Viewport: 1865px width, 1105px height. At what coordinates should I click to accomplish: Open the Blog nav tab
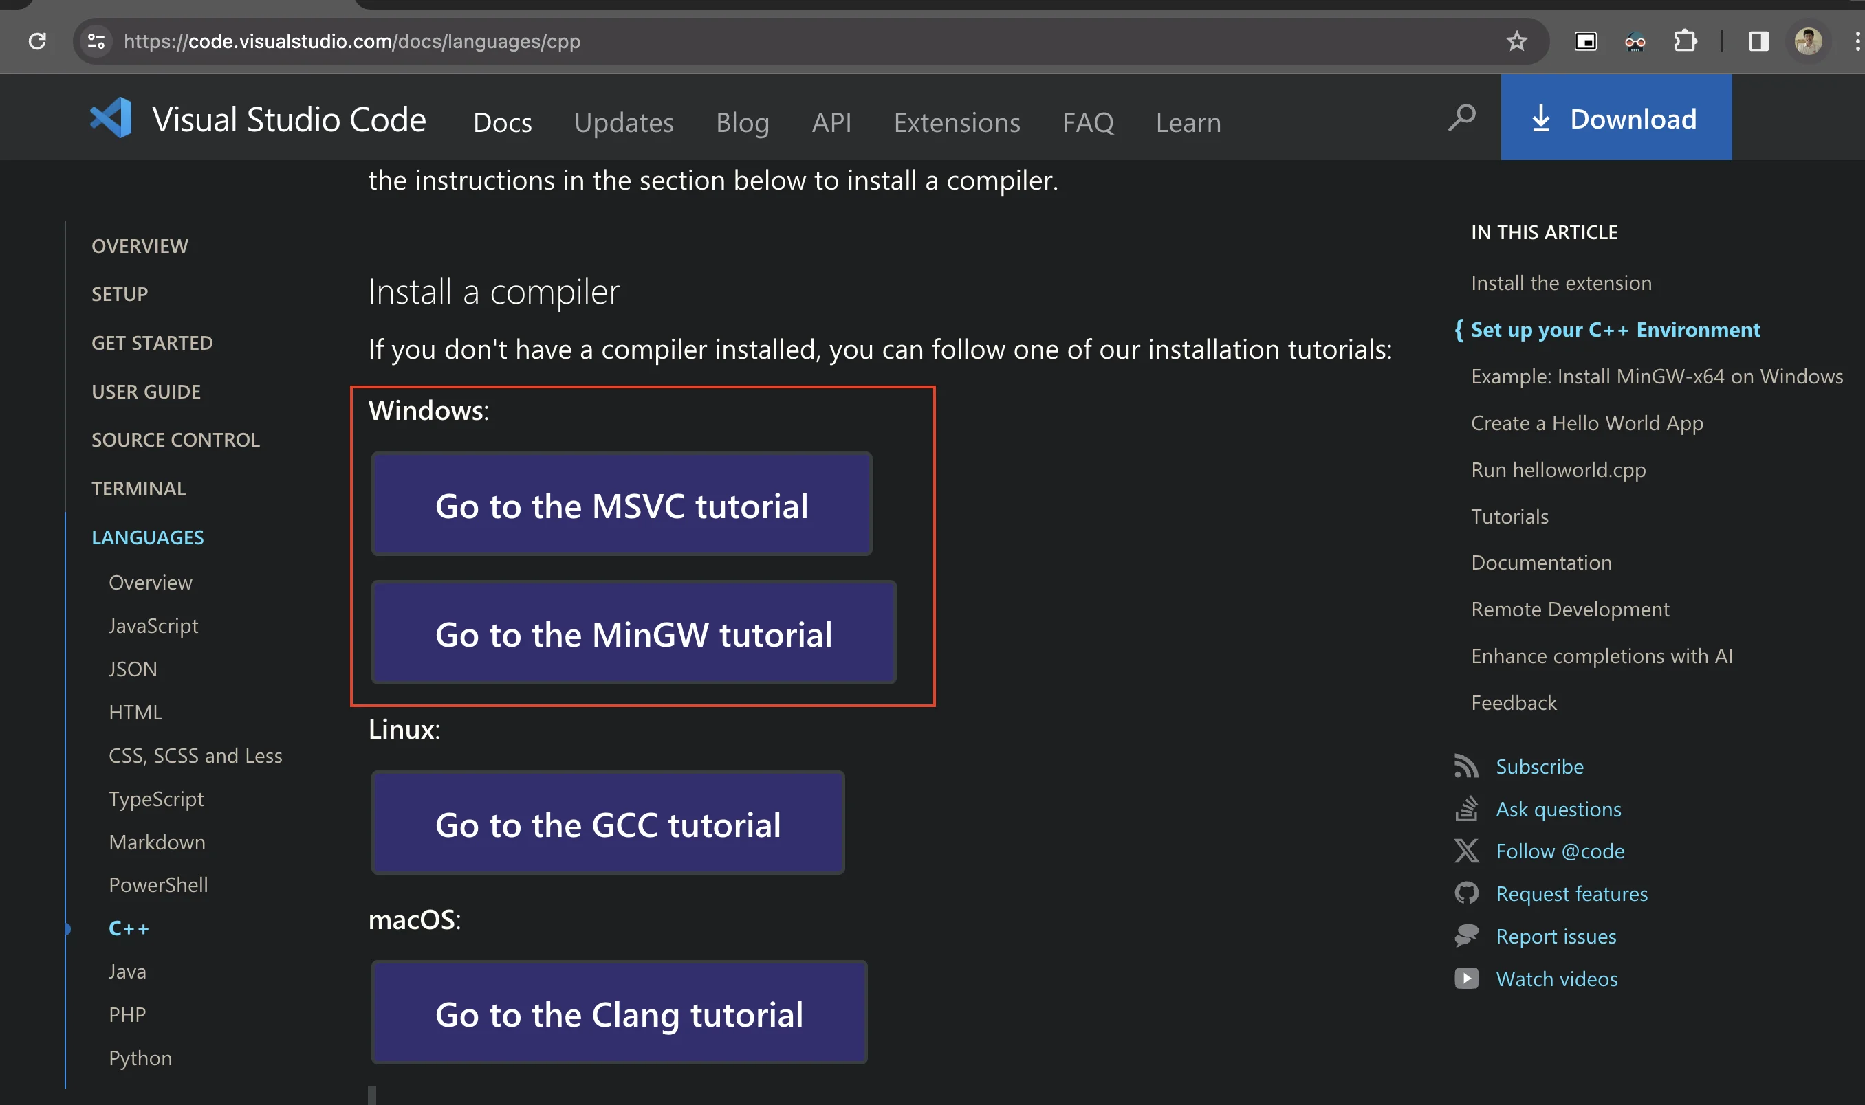(742, 122)
